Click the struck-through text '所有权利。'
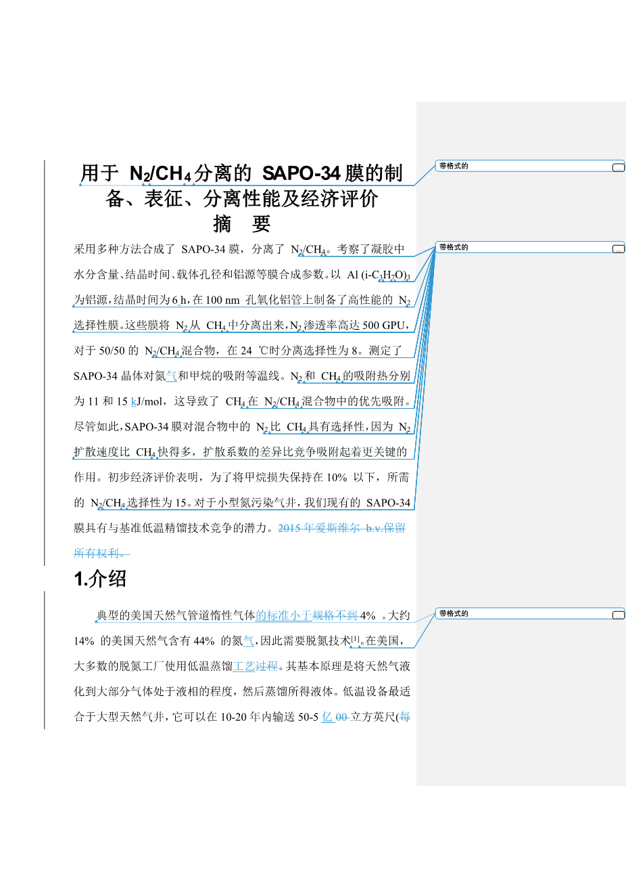This screenshot has height=886, width=626. point(101,554)
